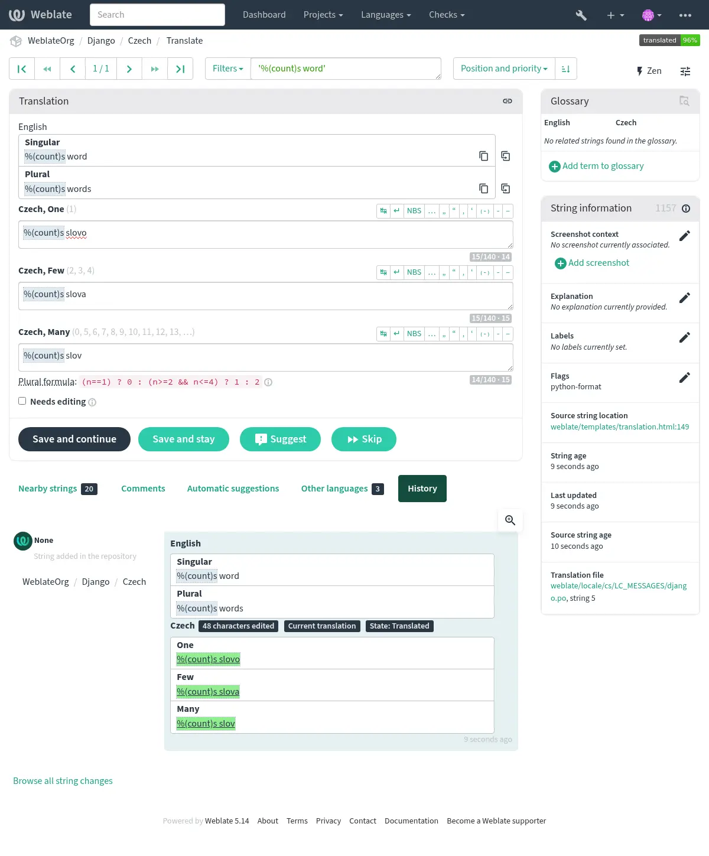
Task: Clone Singular source into translation
Action: [x=506, y=156]
